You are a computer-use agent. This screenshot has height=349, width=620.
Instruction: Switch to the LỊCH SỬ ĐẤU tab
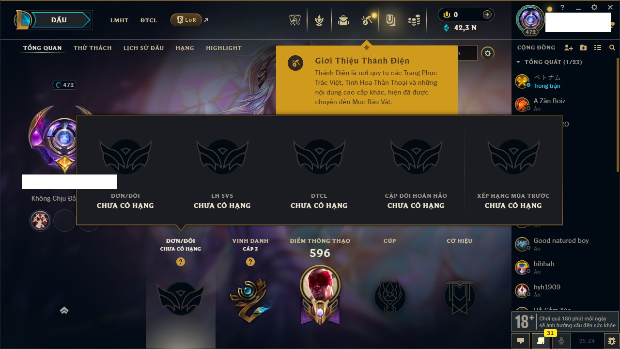point(143,48)
